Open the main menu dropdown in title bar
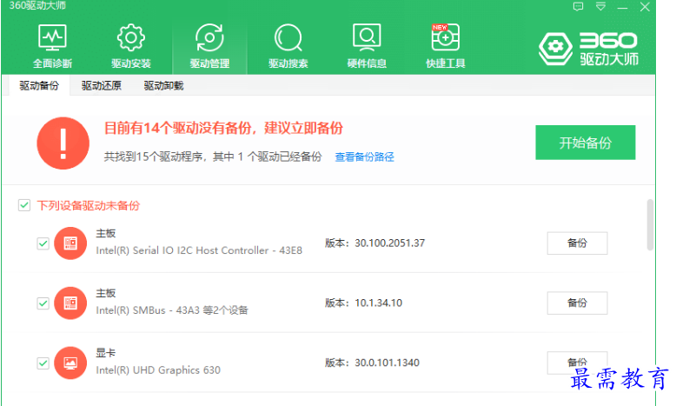The width and height of the screenshot is (676, 406). (x=600, y=6)
